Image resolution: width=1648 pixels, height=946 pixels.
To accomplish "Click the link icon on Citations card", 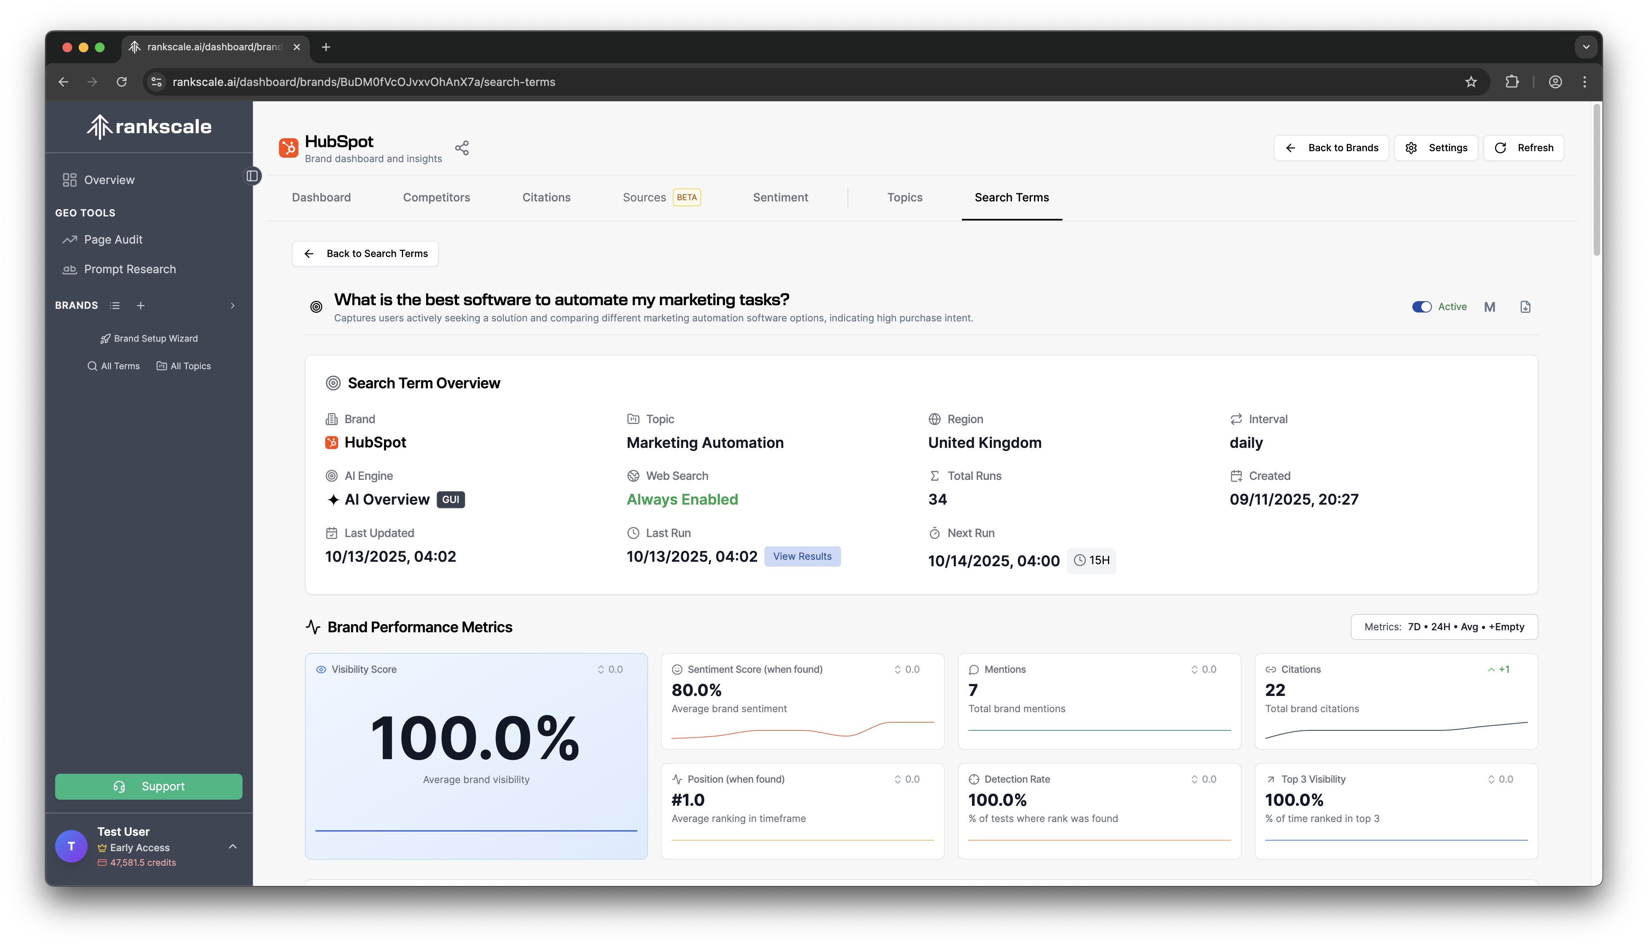I will coord(1270,669).
